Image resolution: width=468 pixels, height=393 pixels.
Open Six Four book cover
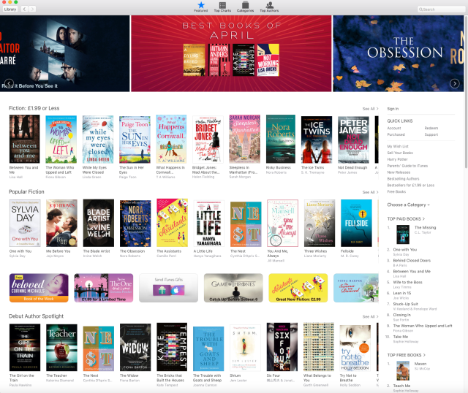(x=282, y=347)
